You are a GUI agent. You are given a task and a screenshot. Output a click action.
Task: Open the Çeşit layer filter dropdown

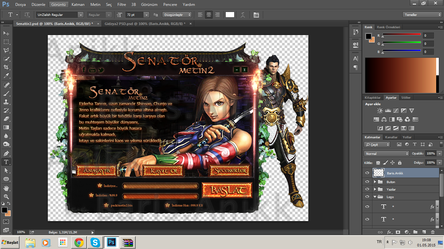click(x=377, y=144)
